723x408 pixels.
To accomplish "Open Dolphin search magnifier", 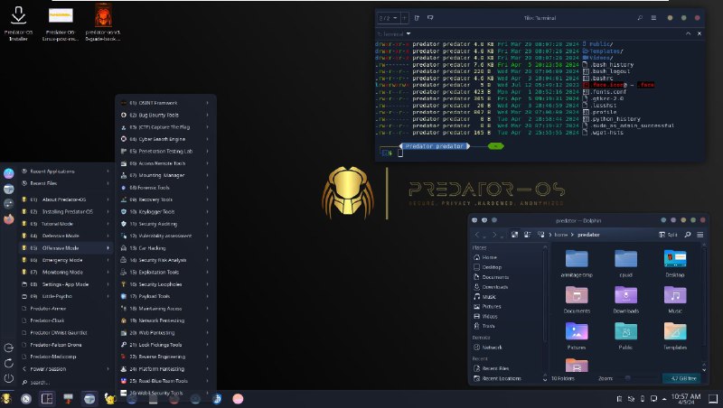I will 688,235.
